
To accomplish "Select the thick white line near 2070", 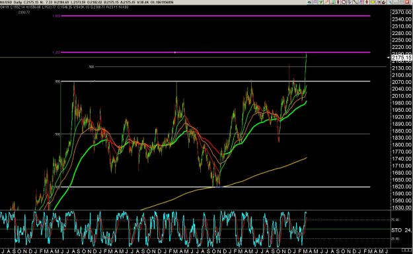I will point(215,81).
